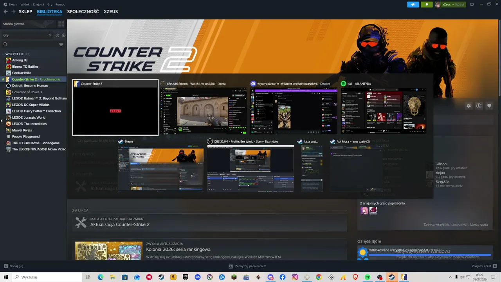Screen dimensions: 501x282
Task: Open Brave browser from the taskbar
Action: click(355, 277)
